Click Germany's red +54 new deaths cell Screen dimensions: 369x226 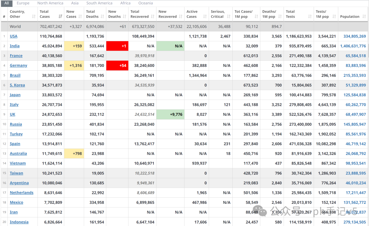click(x=117, y=66)
